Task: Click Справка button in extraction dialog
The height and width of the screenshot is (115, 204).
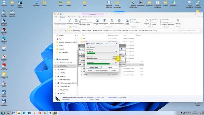Action: click(114, 70)
